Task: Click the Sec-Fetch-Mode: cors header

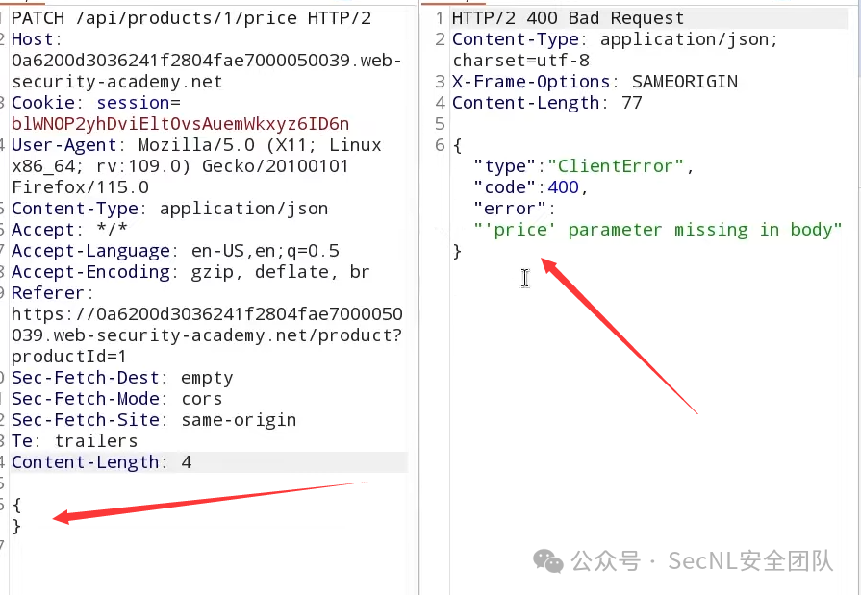Action: [x=117, y=399]
